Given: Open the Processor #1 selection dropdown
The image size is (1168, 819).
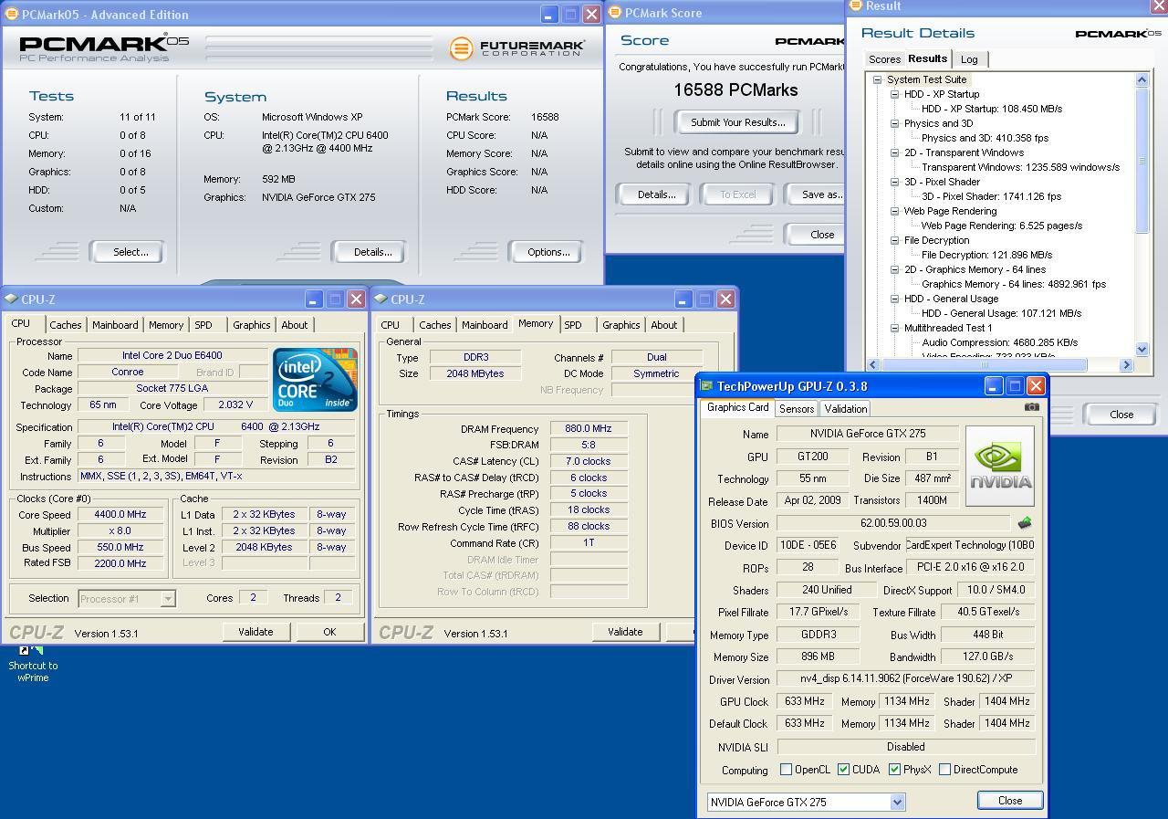Looking at the screenshot, I should (168, 599).
